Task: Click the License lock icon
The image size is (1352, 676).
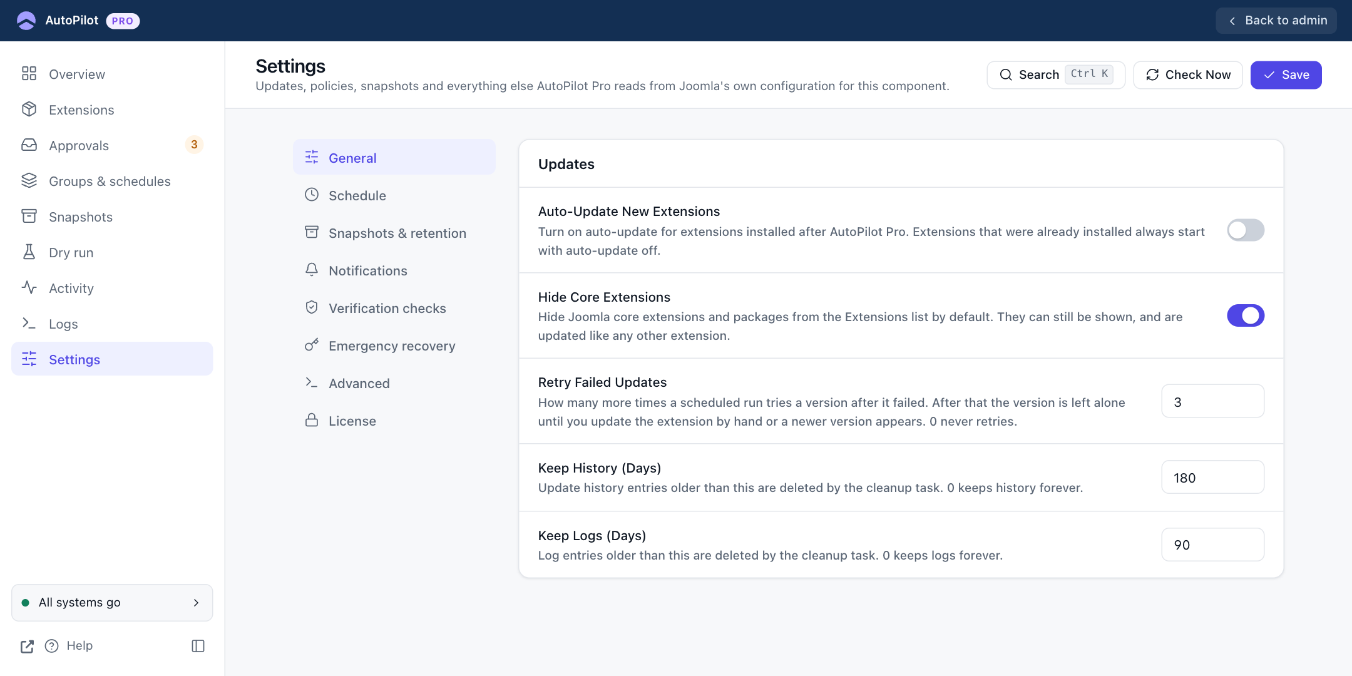Action: (x=312, y=420)
